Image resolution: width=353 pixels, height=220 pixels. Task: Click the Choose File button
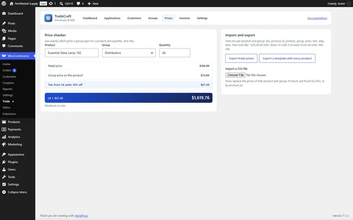pyautogui.click(x=236, y=75)
